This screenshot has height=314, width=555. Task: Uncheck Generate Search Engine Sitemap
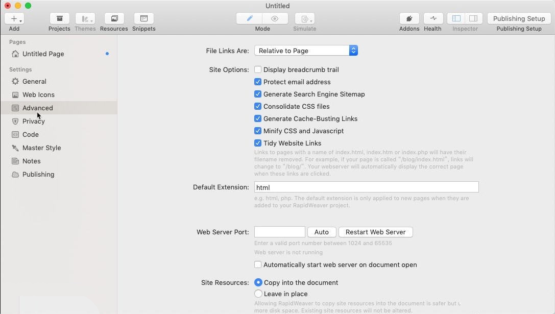[x=258, y=94]
